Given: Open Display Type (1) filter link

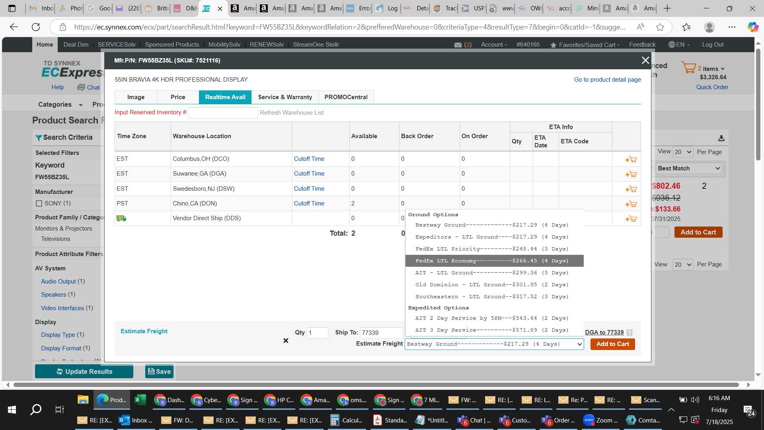Looking at the screenshot, I should point(62,335).
